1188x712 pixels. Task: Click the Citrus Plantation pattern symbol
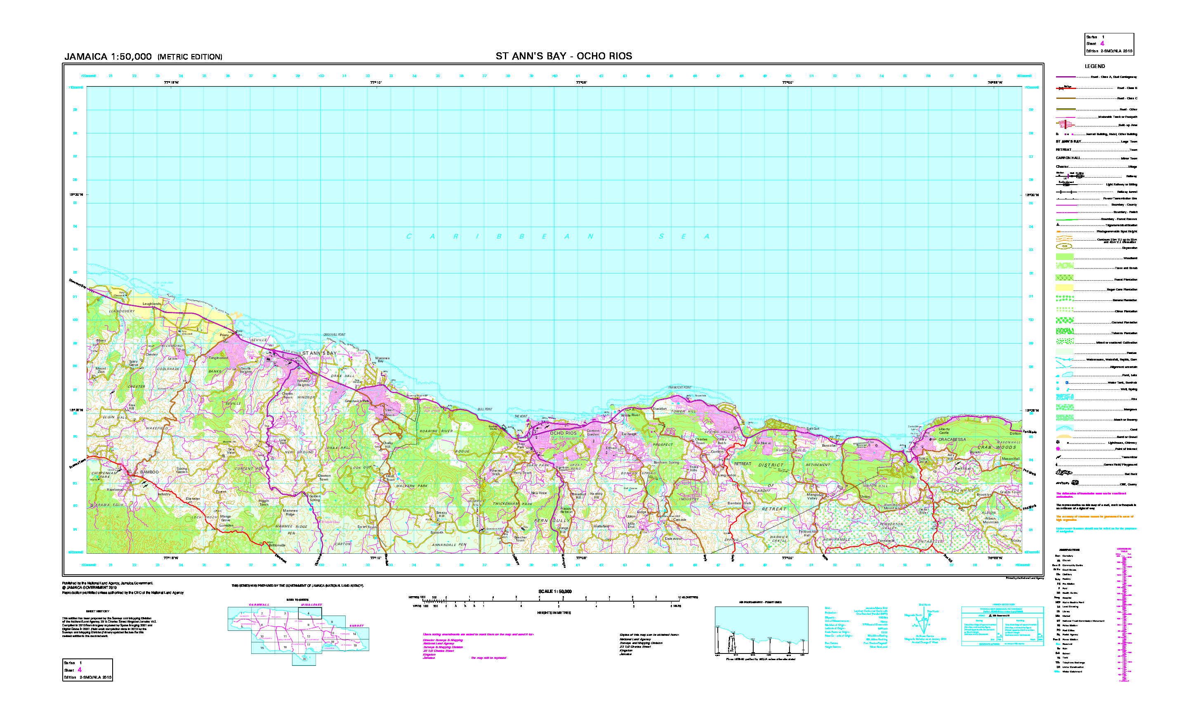coord(1064,310)
